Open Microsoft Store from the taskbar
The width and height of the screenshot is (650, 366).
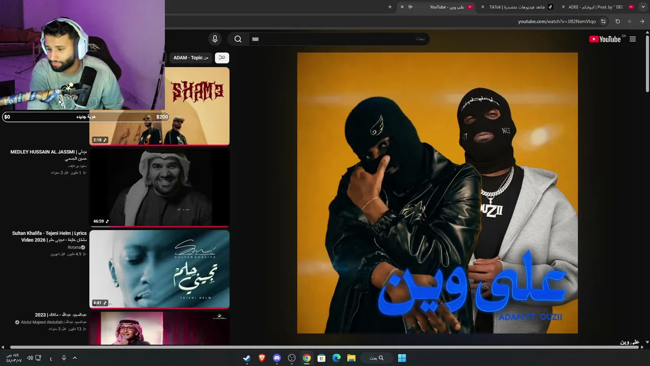click(321, 358)
